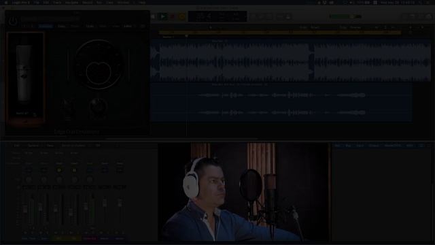
Task: Click the polar pattern circular display
Action: tap(99, 65)
